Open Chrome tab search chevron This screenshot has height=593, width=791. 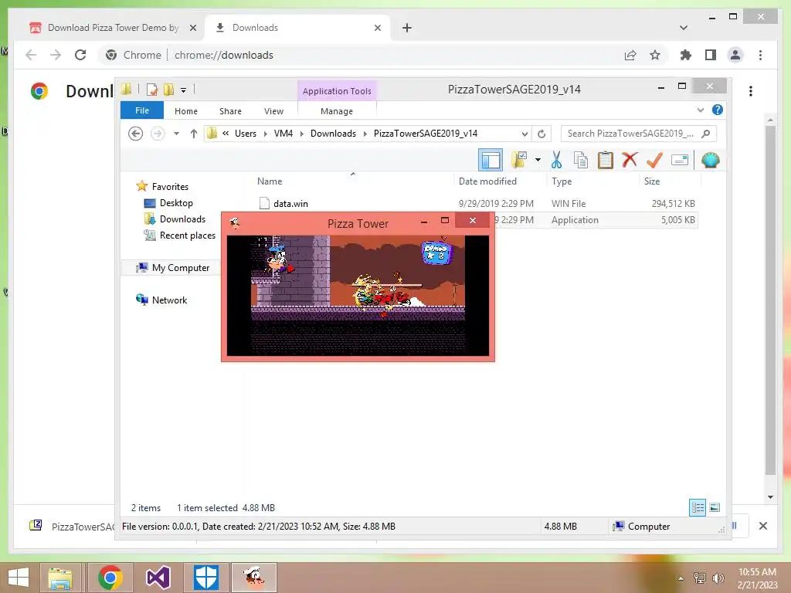[x=683, y=28]
